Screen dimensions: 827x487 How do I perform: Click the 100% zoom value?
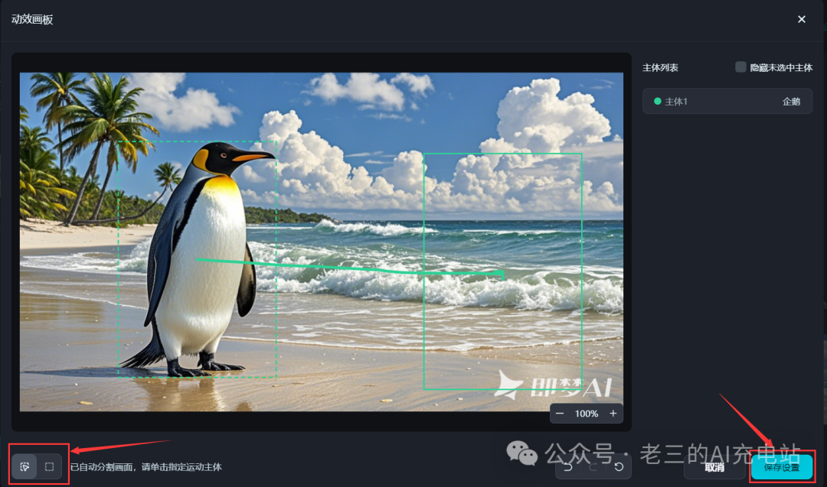pyautogui.click(x=587, y=414)
